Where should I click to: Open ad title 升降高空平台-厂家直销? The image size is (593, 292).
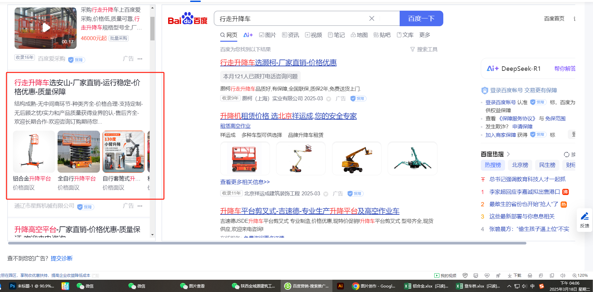(77, 230)
